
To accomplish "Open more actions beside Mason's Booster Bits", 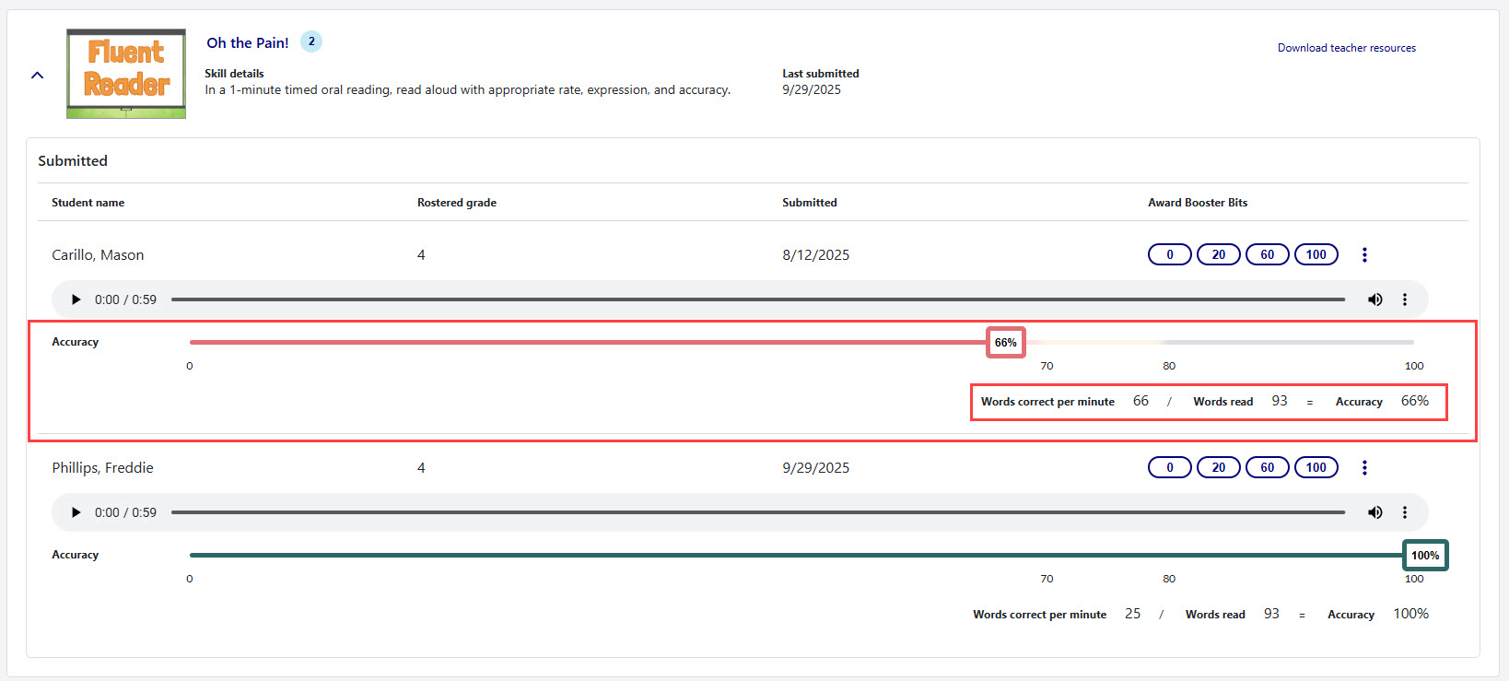I will click(1364, 254).
